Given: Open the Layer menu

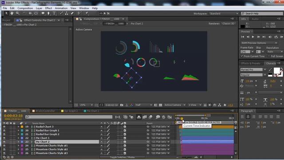Looking at the screenshot, I should 39,8.
